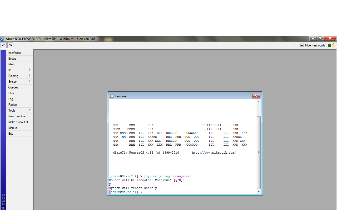The image size is (337, 210).
Task: Expand the Routing submenu
Action: tap(20, 76)
